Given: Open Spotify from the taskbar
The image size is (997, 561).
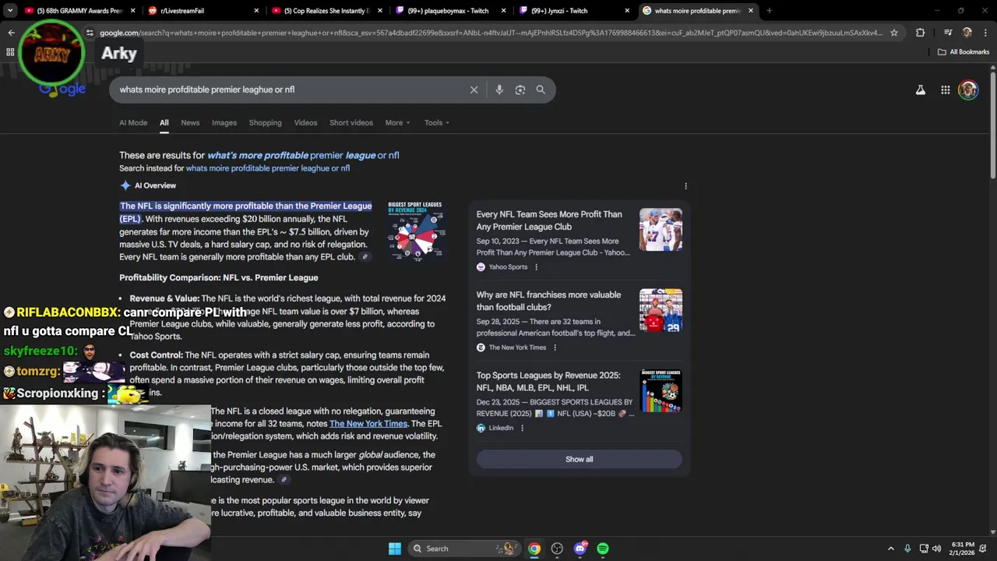Looking at the screenshot, I should (603, 549).
